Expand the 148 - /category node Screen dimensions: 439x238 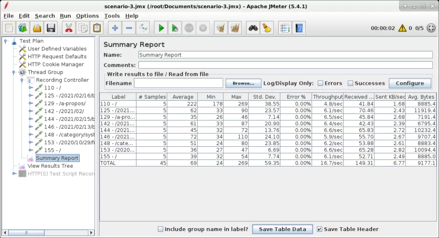(x=30, y=135)
